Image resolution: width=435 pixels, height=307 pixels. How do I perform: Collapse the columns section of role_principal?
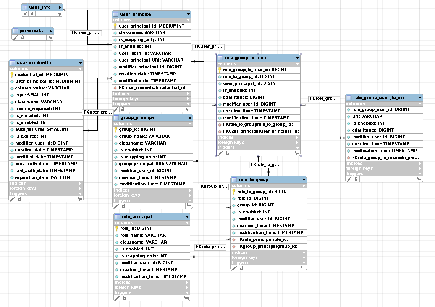[x=187, y=223]
